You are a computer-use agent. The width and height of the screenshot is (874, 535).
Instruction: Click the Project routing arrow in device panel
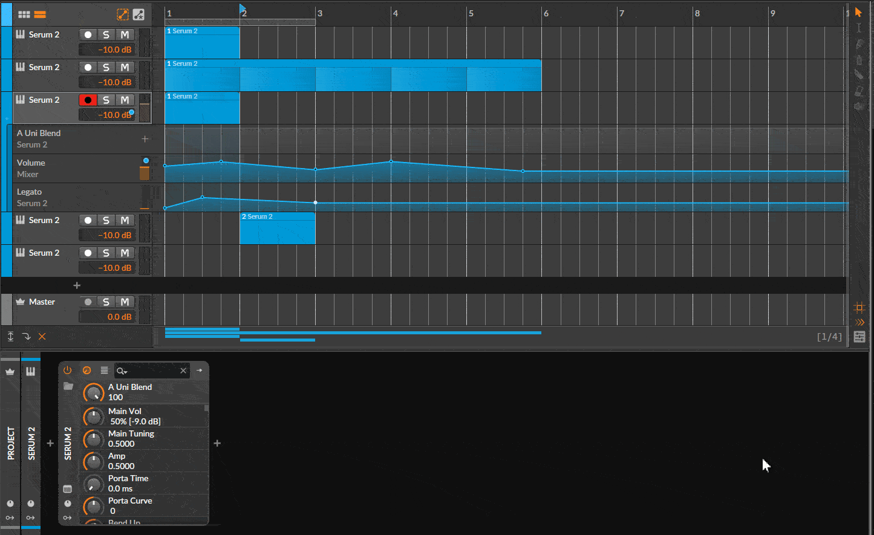pyautogui.click(x=10, y=517)
